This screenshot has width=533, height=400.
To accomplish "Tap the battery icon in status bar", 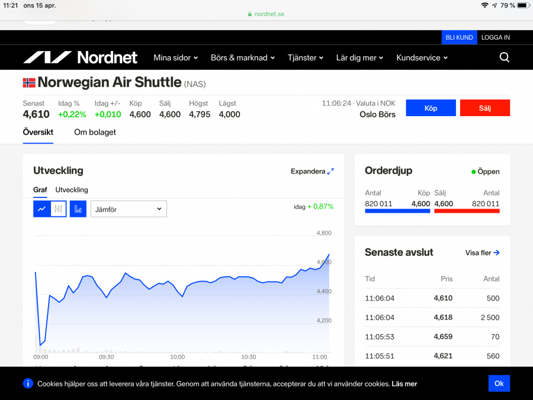I will [x=522, y=5].
